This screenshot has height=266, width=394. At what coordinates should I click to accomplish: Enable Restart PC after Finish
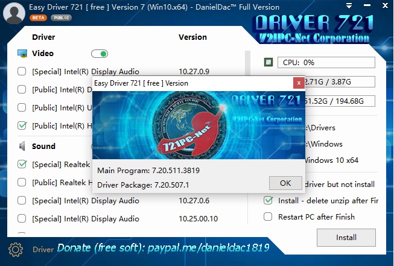coord(268,217)
